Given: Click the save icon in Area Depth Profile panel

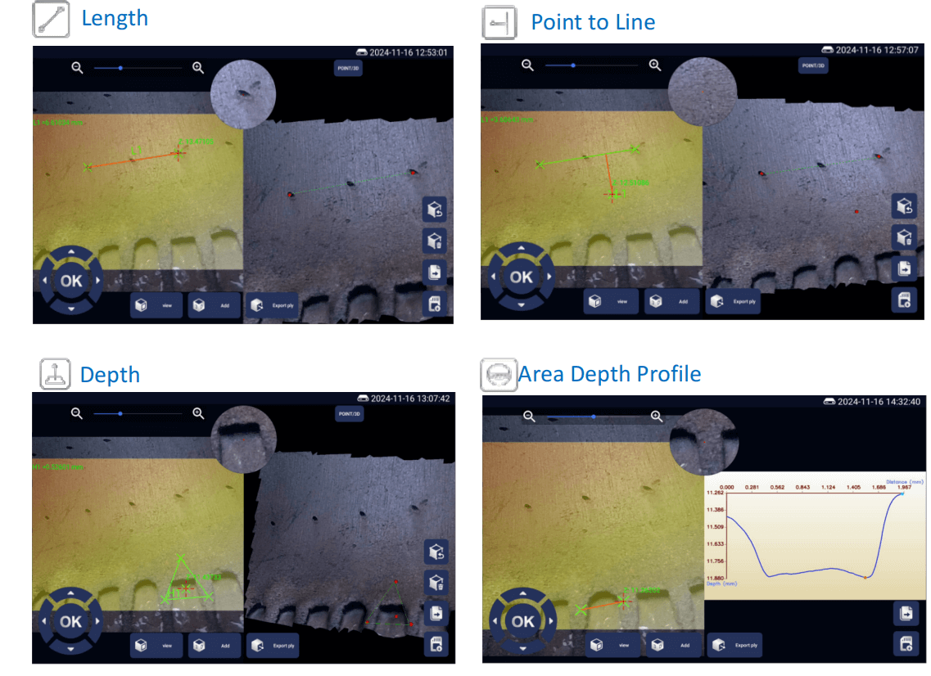Looking at the screenshot, I should tap(906, 643).
